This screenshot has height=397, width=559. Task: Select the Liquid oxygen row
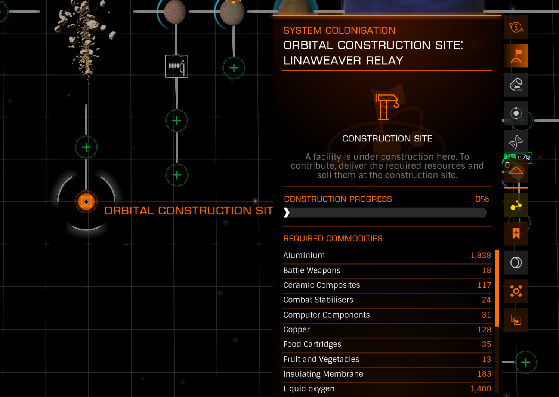(387, 389)
